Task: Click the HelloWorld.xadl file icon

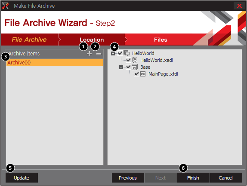Action: coord(135,60)
